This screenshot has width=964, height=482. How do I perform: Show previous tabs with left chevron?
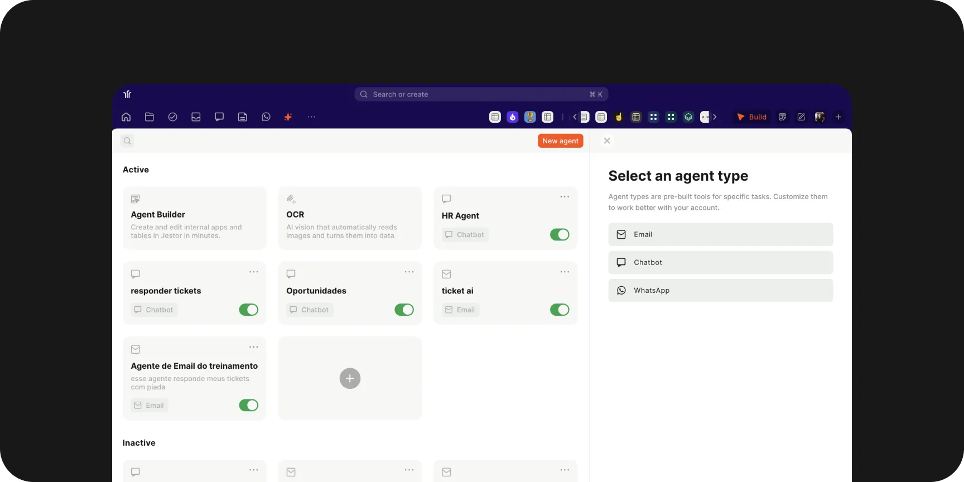point(575,117)
